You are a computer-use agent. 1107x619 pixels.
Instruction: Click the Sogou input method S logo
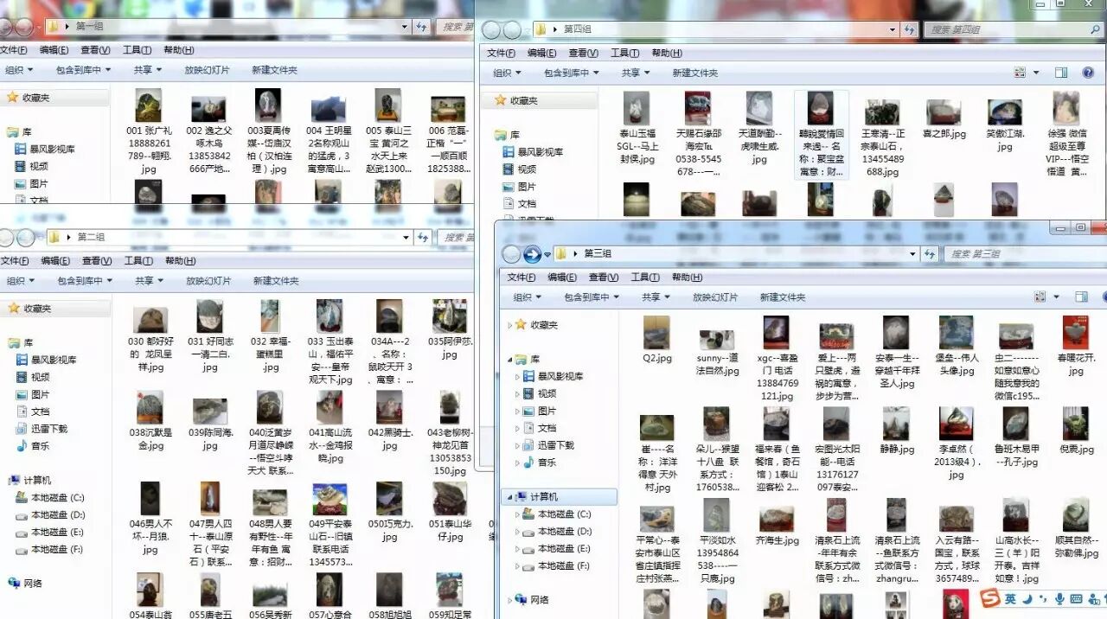989,598
